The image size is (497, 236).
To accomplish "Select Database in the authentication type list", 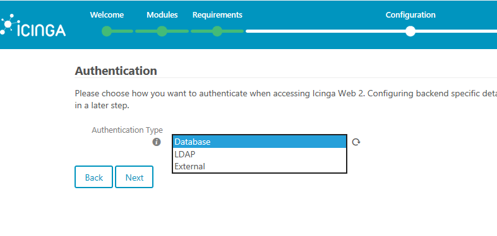I will click(x=260, y=142).
